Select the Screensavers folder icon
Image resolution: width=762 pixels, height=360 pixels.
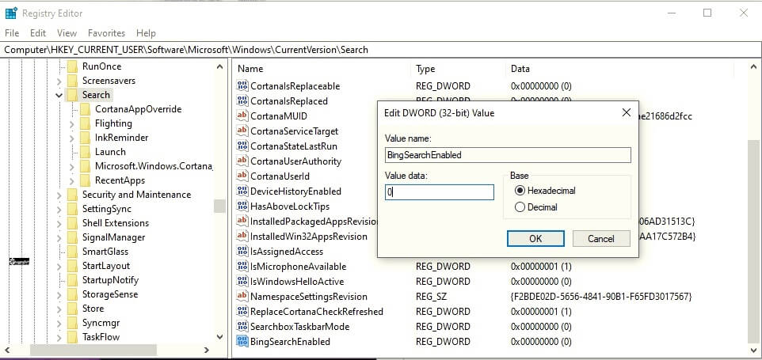[72, 81]
